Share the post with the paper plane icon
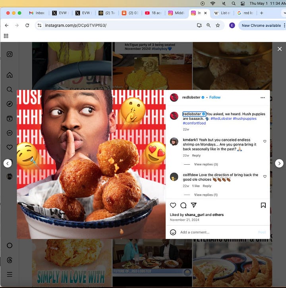 (194, 205)
